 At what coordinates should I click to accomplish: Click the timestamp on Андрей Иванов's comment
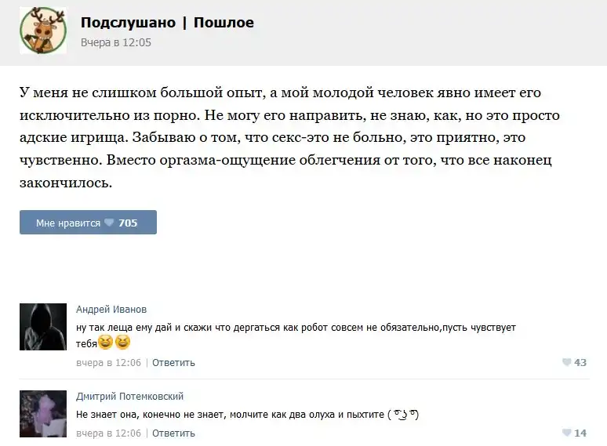(108, 362)
